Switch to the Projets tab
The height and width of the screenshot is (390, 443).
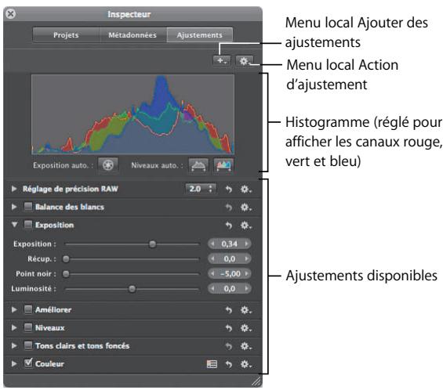[66, 35]
